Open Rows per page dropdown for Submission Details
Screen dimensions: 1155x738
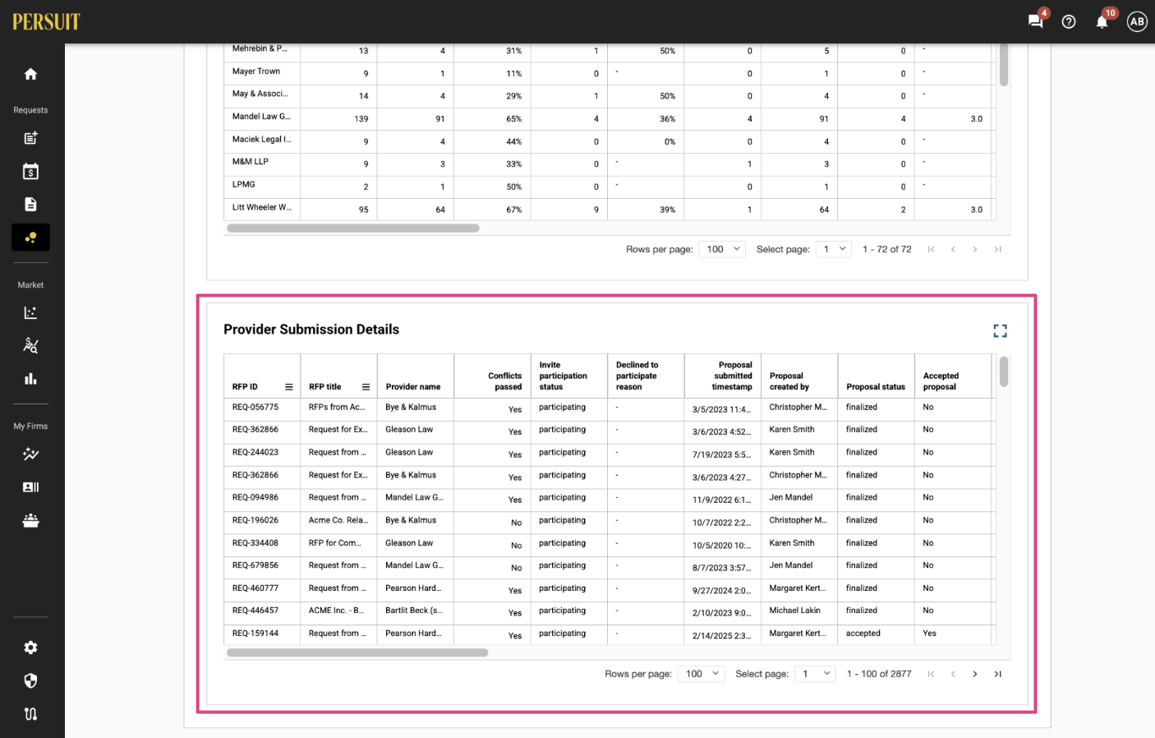[701, 674]
